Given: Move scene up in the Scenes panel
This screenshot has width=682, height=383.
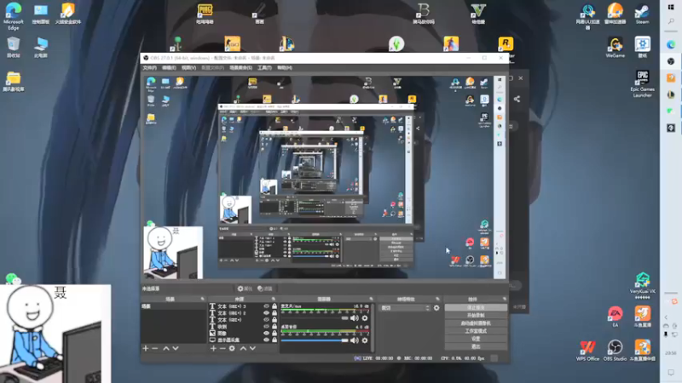Looking at the screenshot, I should [166, 348].
